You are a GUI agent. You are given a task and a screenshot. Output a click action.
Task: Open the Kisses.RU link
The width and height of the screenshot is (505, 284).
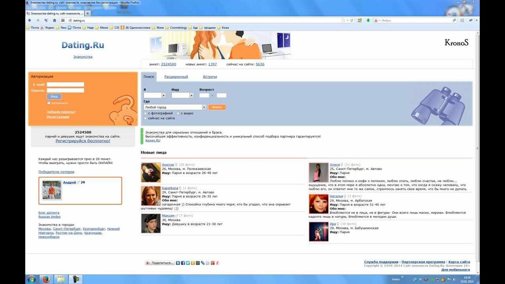click(x=153, y=141)
